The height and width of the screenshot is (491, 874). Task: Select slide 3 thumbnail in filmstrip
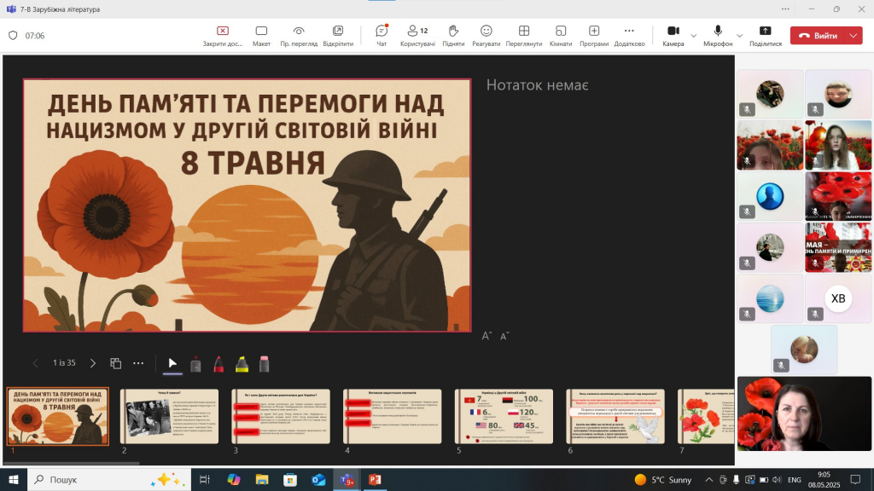tap(282, 413)
